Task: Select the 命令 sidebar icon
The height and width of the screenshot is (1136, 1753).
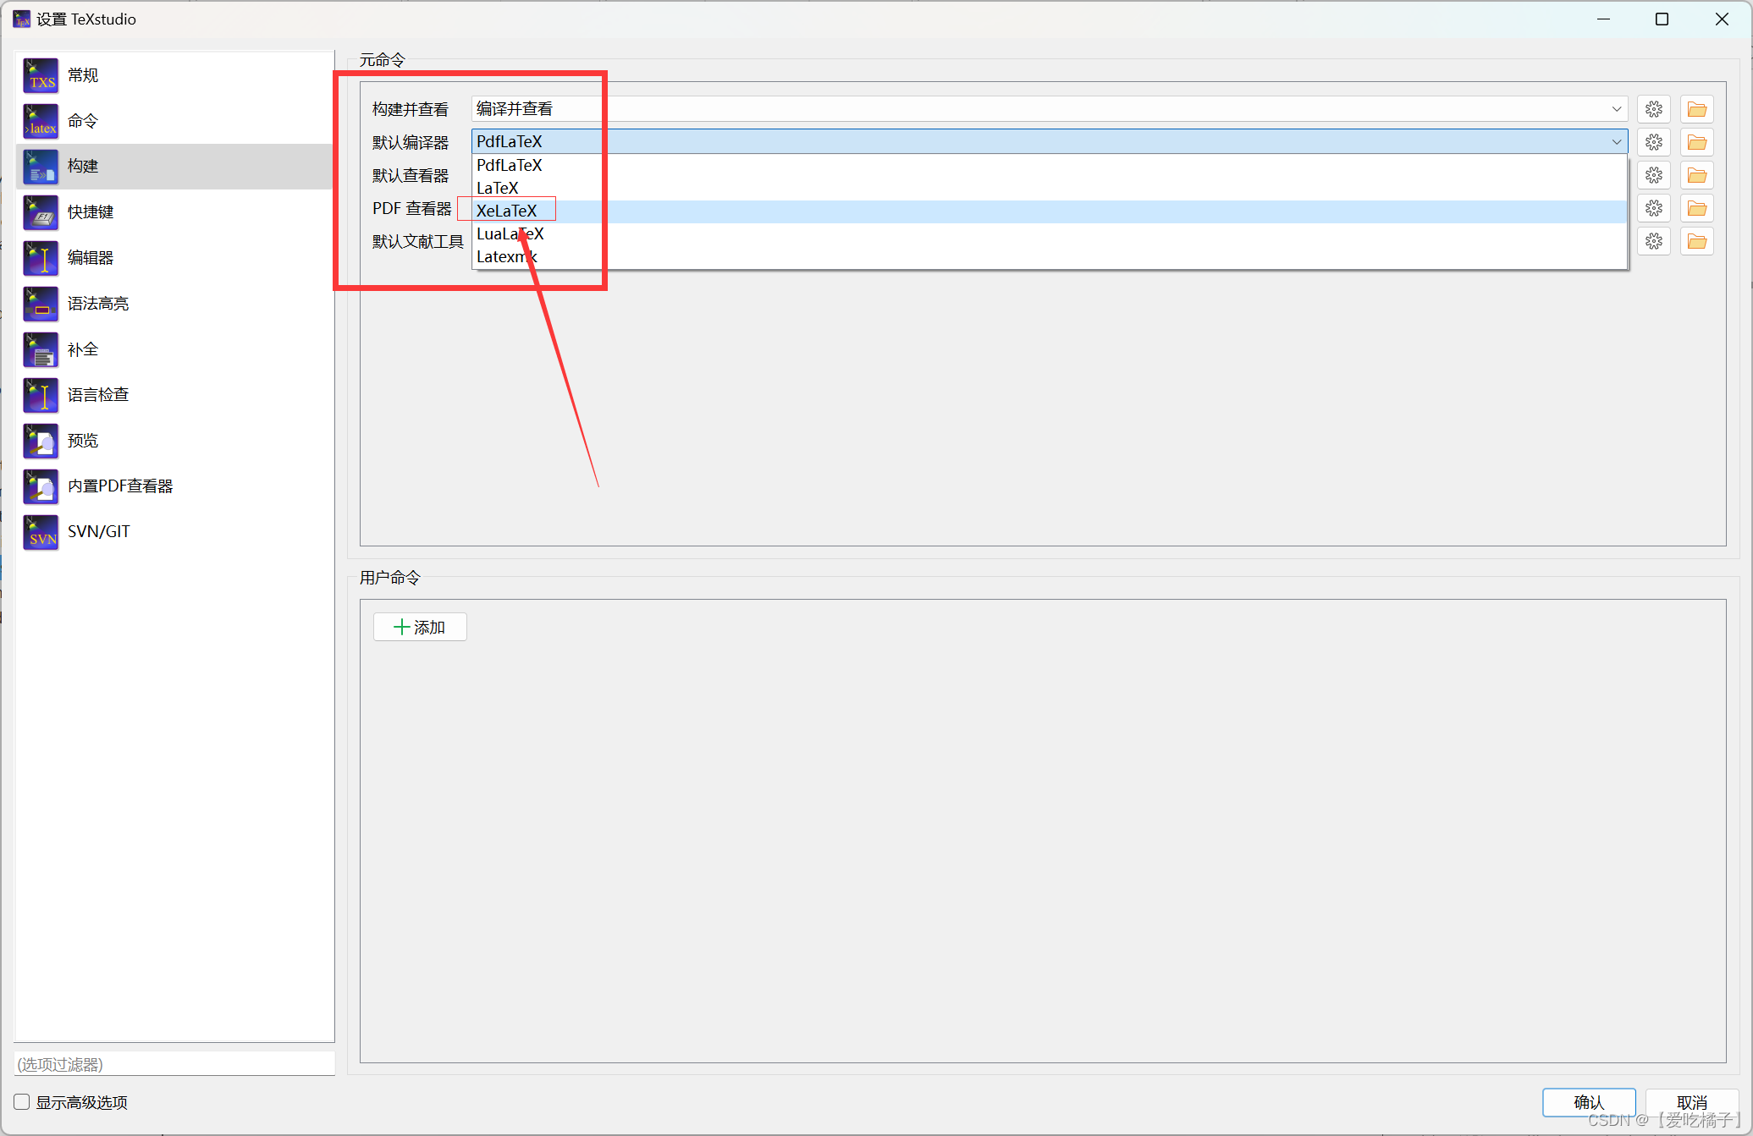Action: (x=40, y=121)
